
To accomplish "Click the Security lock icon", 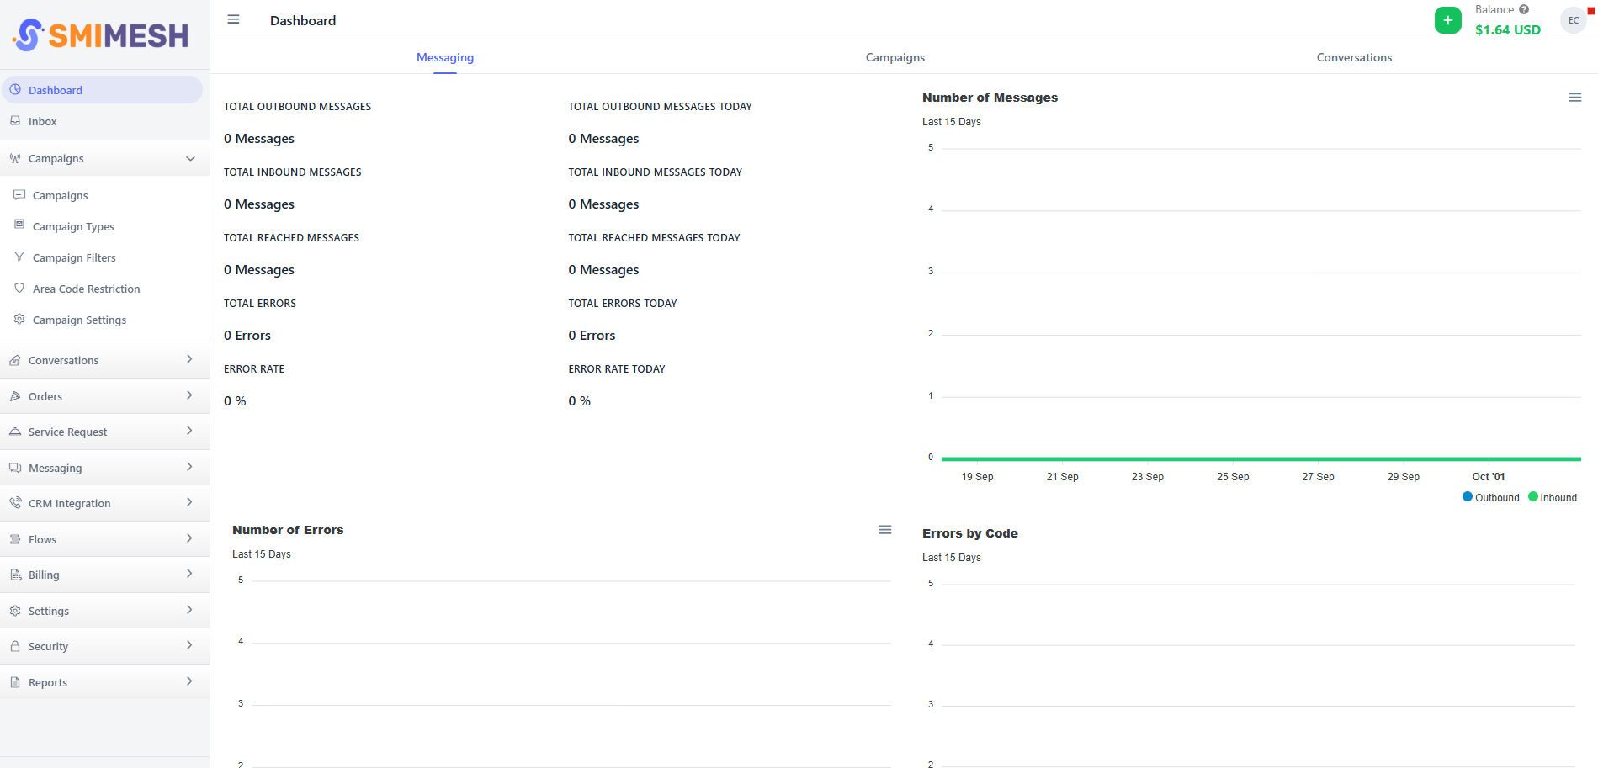I will coord(15,646).
